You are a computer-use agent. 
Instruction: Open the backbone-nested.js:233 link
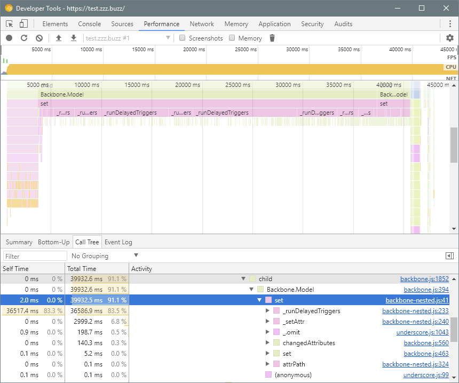[x=415, y=311]
